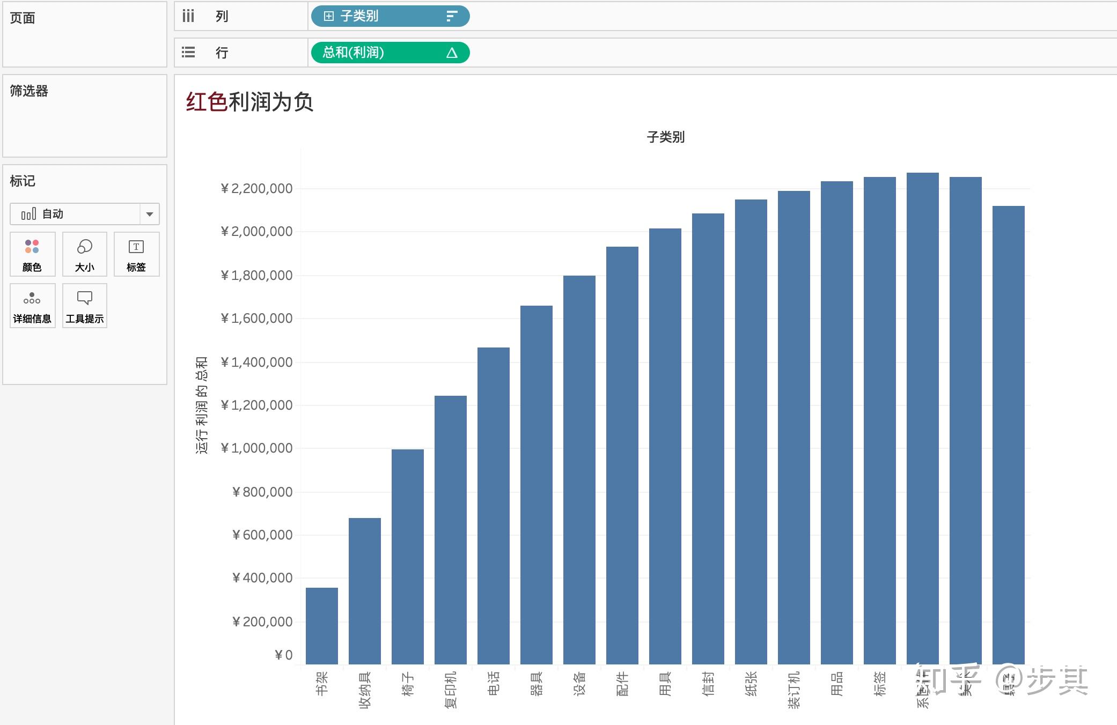Click the x-axis label 设备
1117x725 pixels.
point(579,684)
